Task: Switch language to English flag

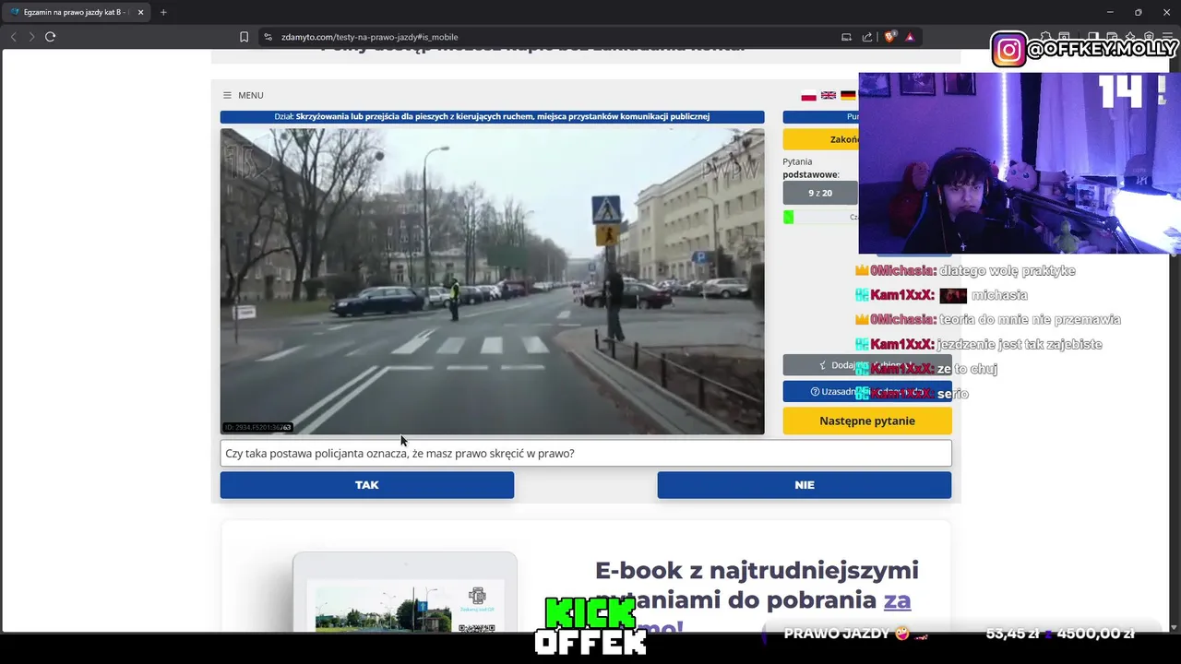Action: 829,95
